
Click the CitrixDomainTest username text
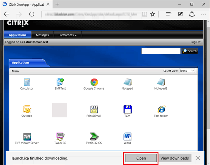[x=36, y=42]
